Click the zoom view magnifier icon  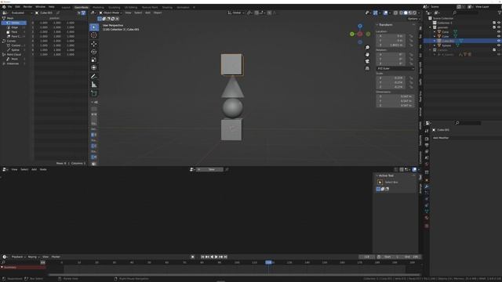(367, 47)
